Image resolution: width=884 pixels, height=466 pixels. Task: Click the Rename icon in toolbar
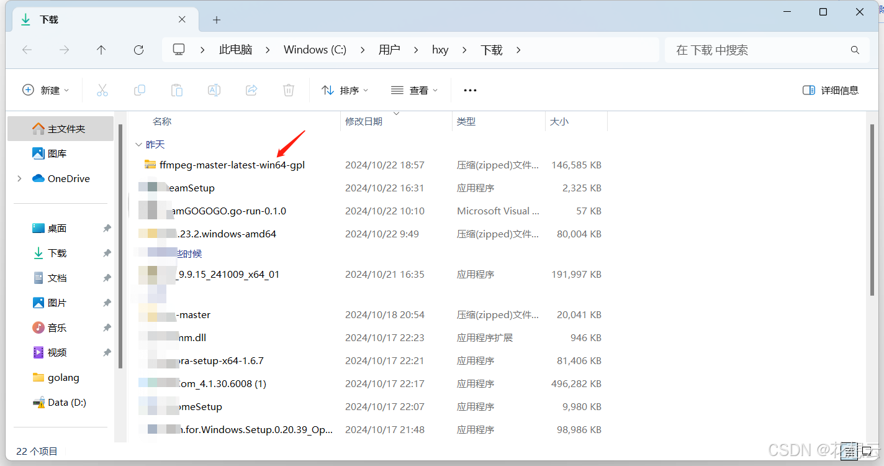point(214,90)
